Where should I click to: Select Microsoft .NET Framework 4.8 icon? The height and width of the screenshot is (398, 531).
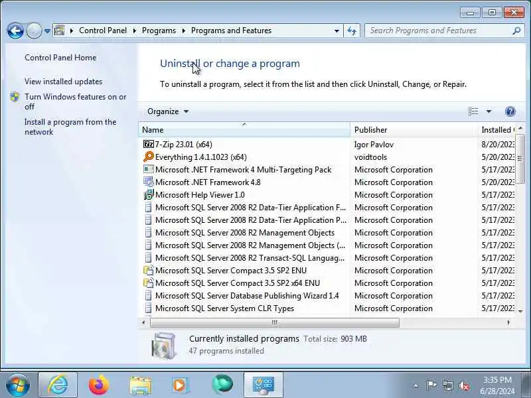tap(148, 182)
